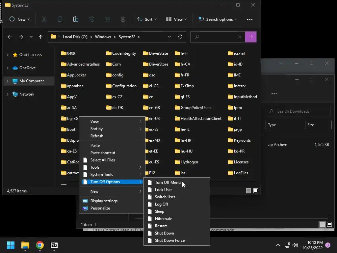Show hidden tray icons chevron
The height and width of the screenshot is (253, 337).
click(278, 245)
